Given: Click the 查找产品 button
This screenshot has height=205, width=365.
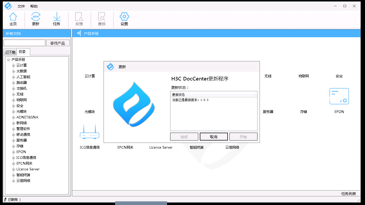Looking at the screenshot, I should (x=58, y=43).
